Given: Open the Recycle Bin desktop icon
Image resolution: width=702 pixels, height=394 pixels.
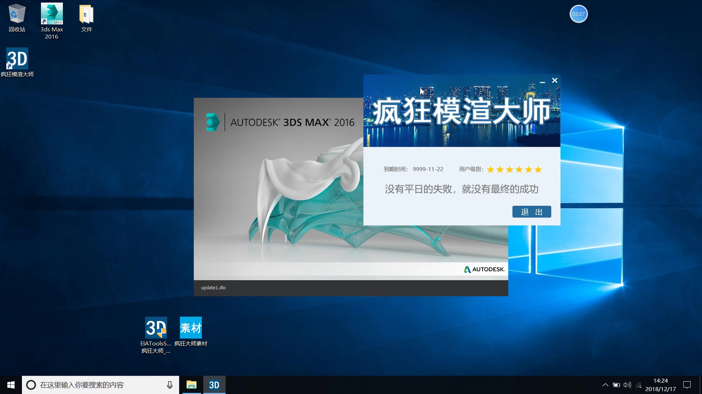Looking at the screenshot, I should [17, 18].
